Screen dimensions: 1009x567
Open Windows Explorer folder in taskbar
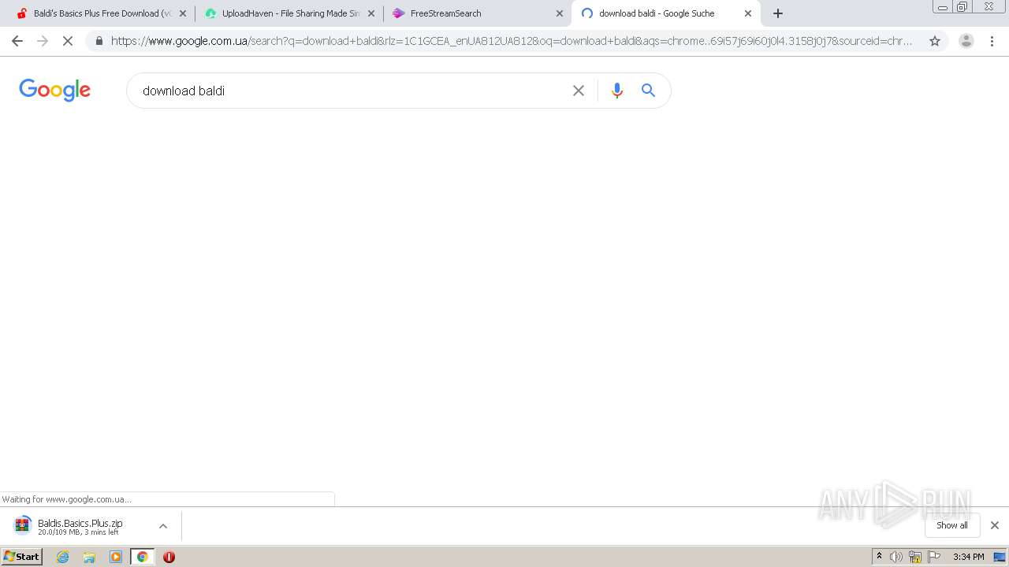pyautogui.click(x=89, y=557)
